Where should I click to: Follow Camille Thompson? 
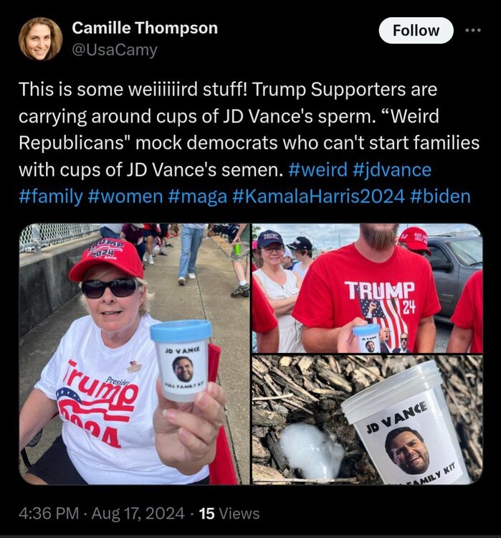tap(416, 31)
